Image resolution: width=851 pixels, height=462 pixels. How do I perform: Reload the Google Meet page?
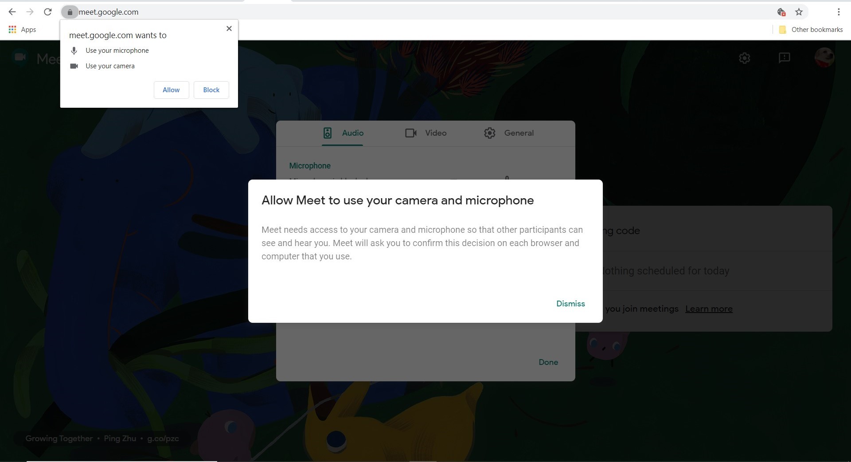click(48, 12)
